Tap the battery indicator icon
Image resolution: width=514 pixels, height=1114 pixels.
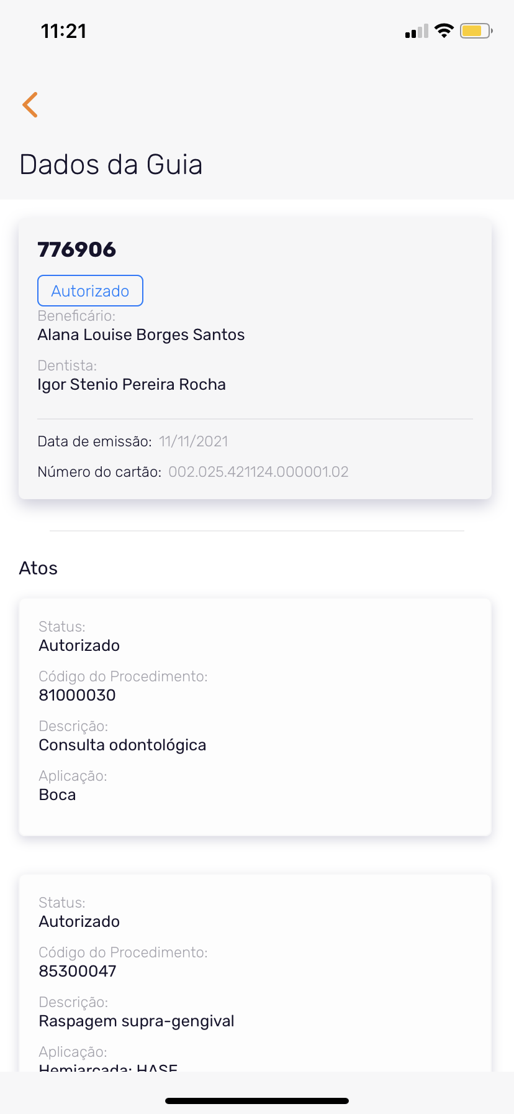pyautogui.click(x=476, y=30)
